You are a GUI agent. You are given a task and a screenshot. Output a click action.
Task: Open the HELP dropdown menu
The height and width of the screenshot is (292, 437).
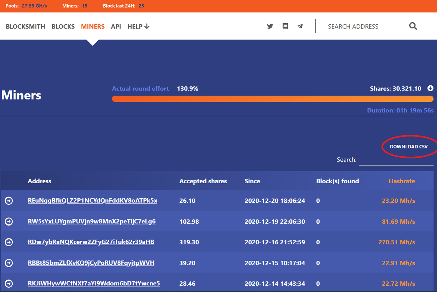point(138,26)
